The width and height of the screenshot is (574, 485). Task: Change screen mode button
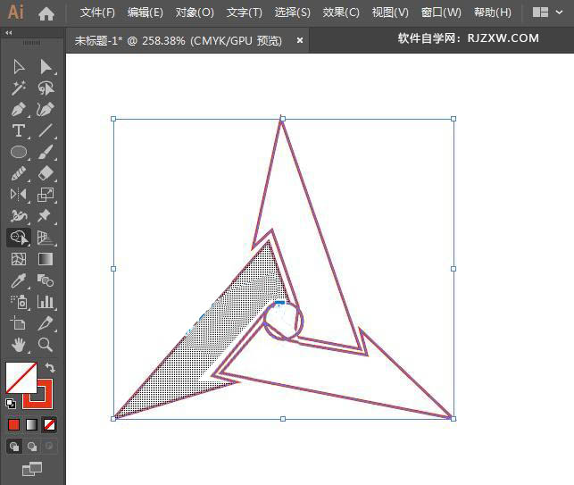pos(32,469)
